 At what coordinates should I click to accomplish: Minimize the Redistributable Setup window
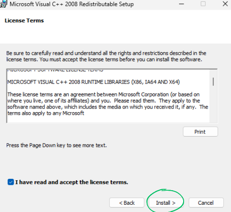181,4
